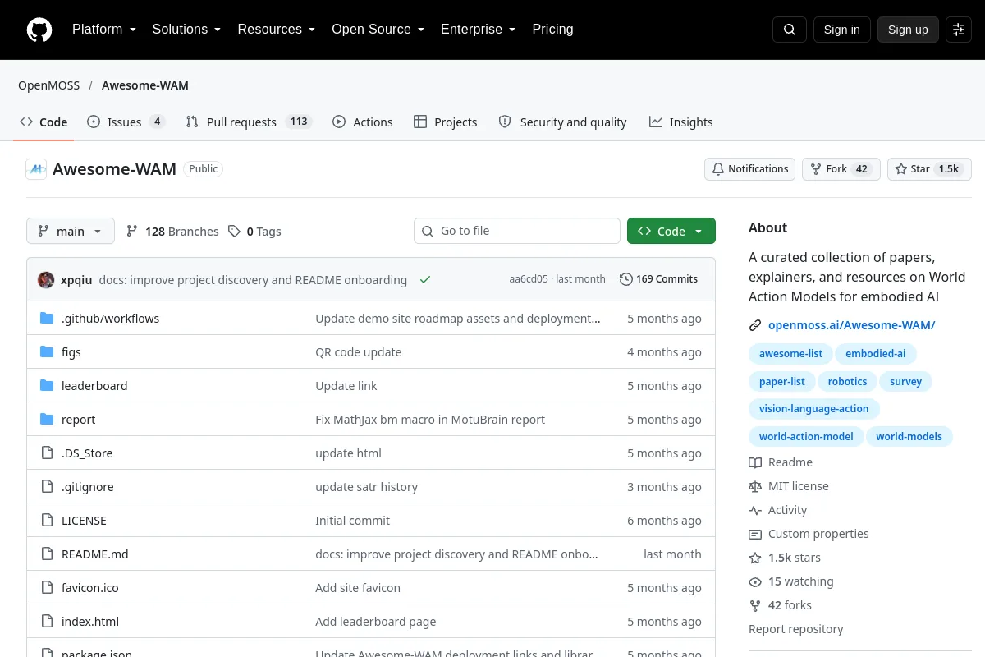Switch to the Code tab
Image resolution: width=985 pixels, height=657 pixels.
click(x=44, y=122)
